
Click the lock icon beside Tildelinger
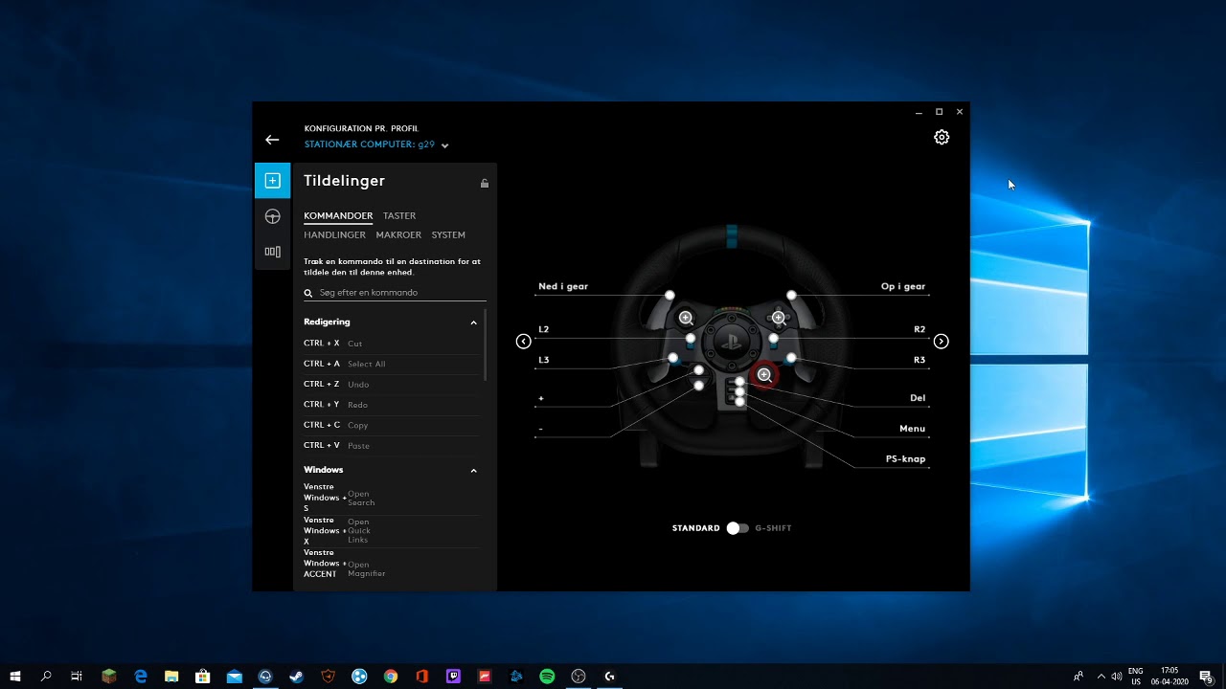point(485,183)
